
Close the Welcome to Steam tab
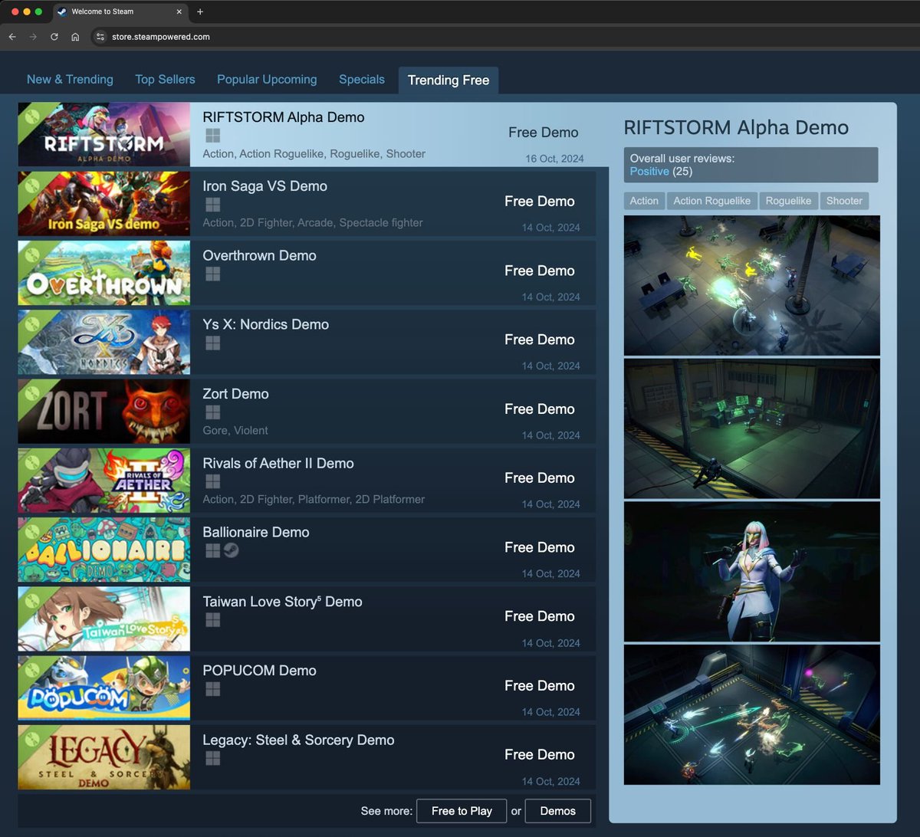pos(179,11)
